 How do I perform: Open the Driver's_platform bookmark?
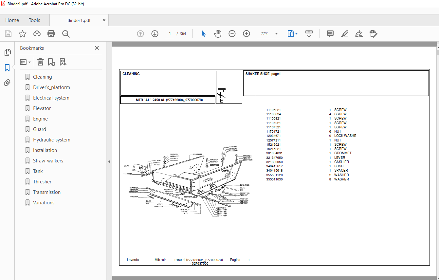[51, 87]
